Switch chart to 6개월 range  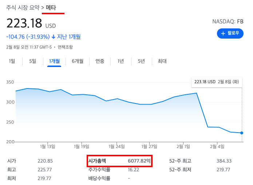pyautogui.click(x=78, y=61)
